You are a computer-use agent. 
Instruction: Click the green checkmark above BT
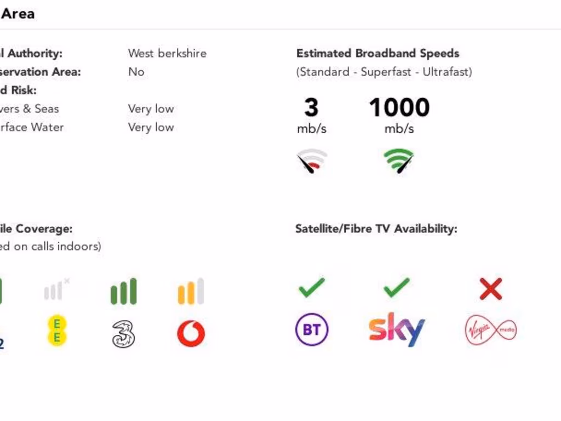(x=312, y=287)
